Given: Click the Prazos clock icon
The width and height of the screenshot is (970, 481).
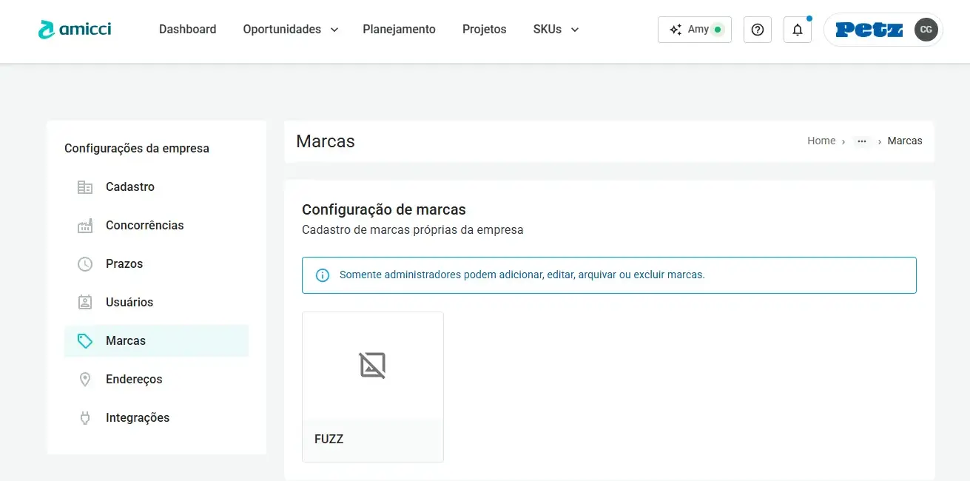Looking at the screenshot, I should [85, 264].
